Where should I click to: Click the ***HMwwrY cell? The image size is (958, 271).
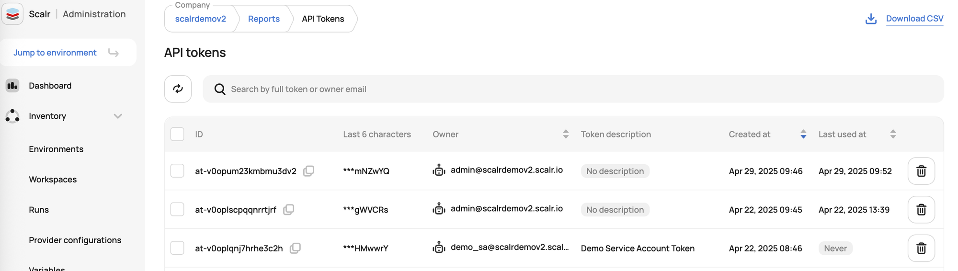365,248
